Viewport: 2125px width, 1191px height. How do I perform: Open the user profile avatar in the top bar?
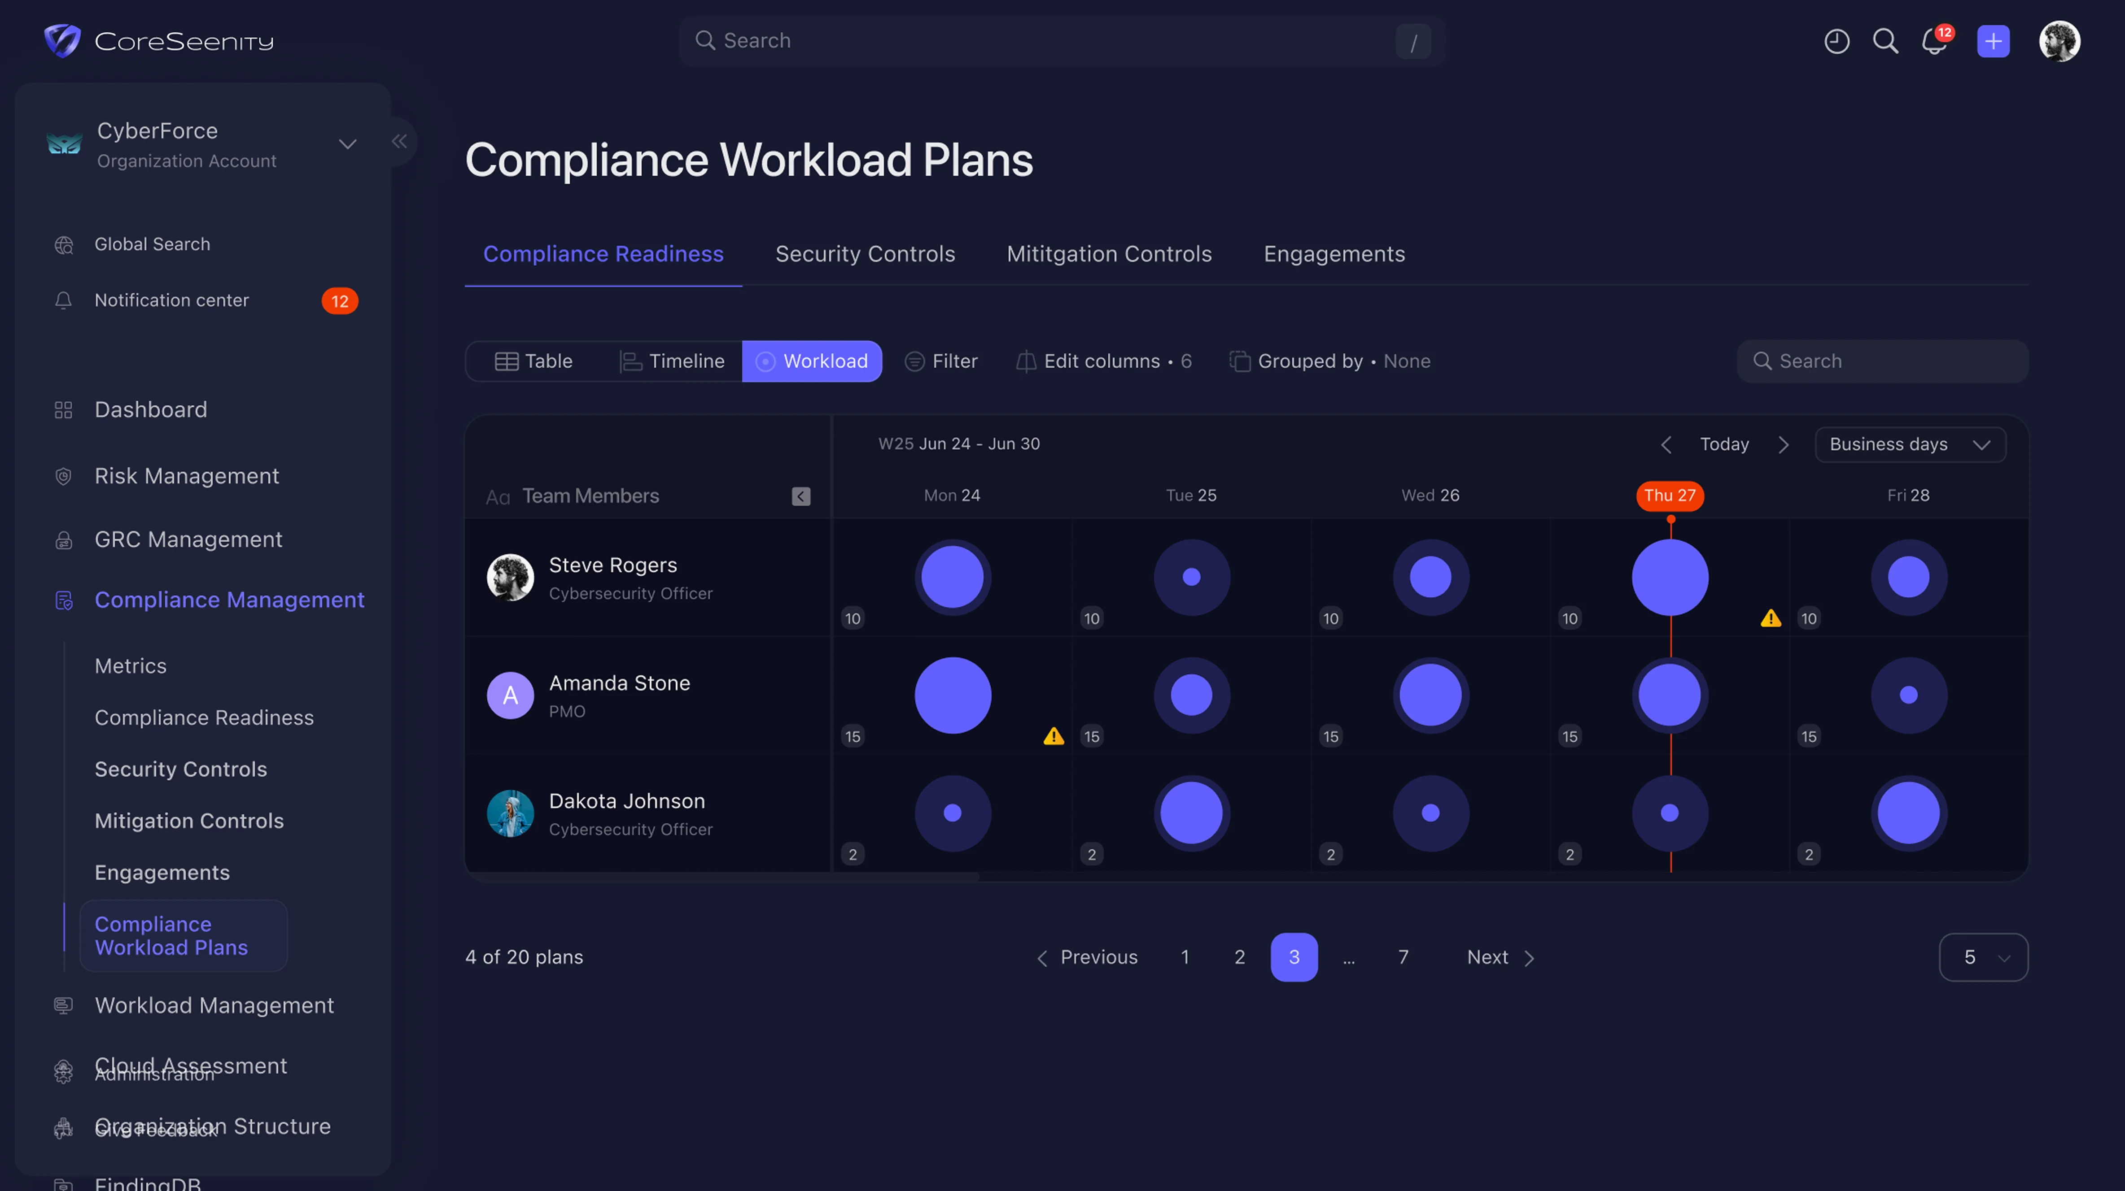[2059, 41]
